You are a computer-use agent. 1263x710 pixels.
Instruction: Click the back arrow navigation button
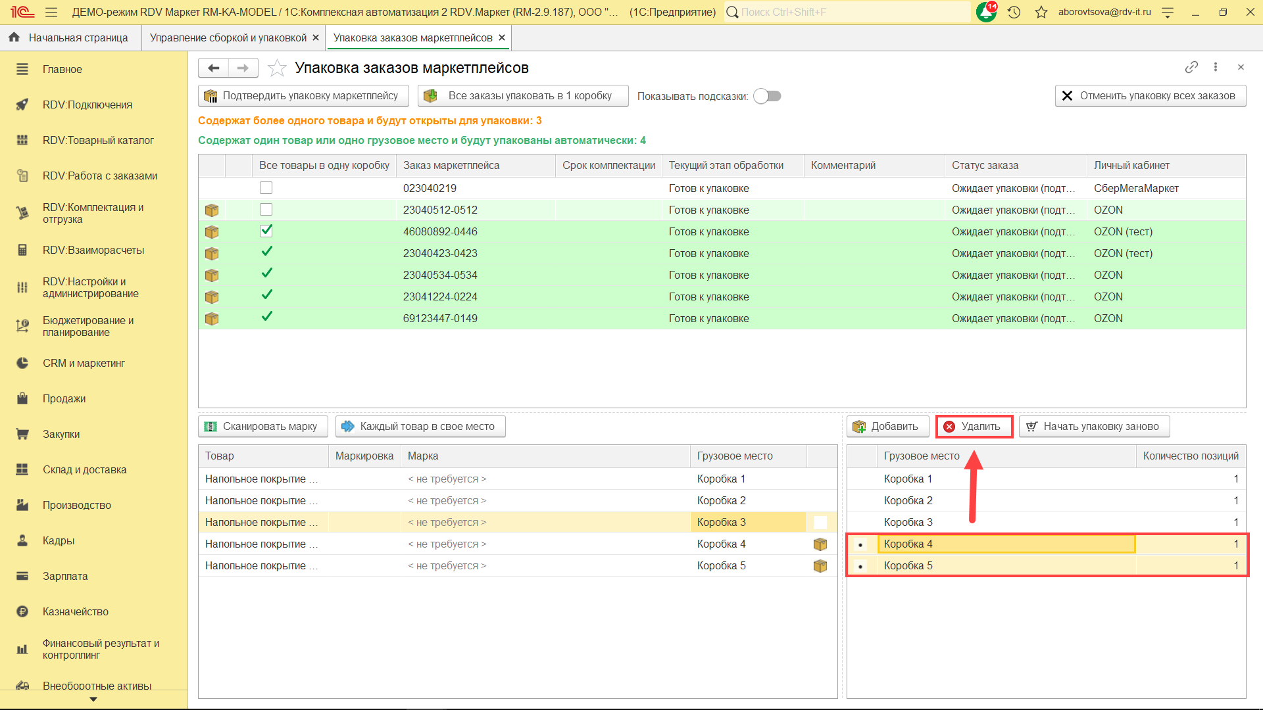214,68
